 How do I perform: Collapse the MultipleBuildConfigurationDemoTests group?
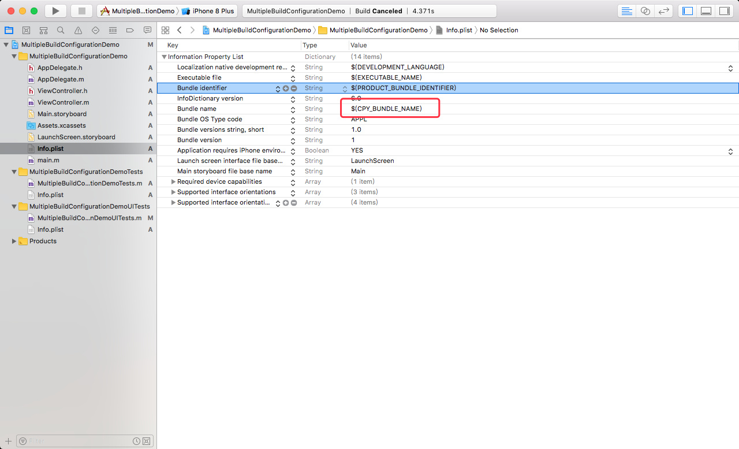(x=14, y=172)
